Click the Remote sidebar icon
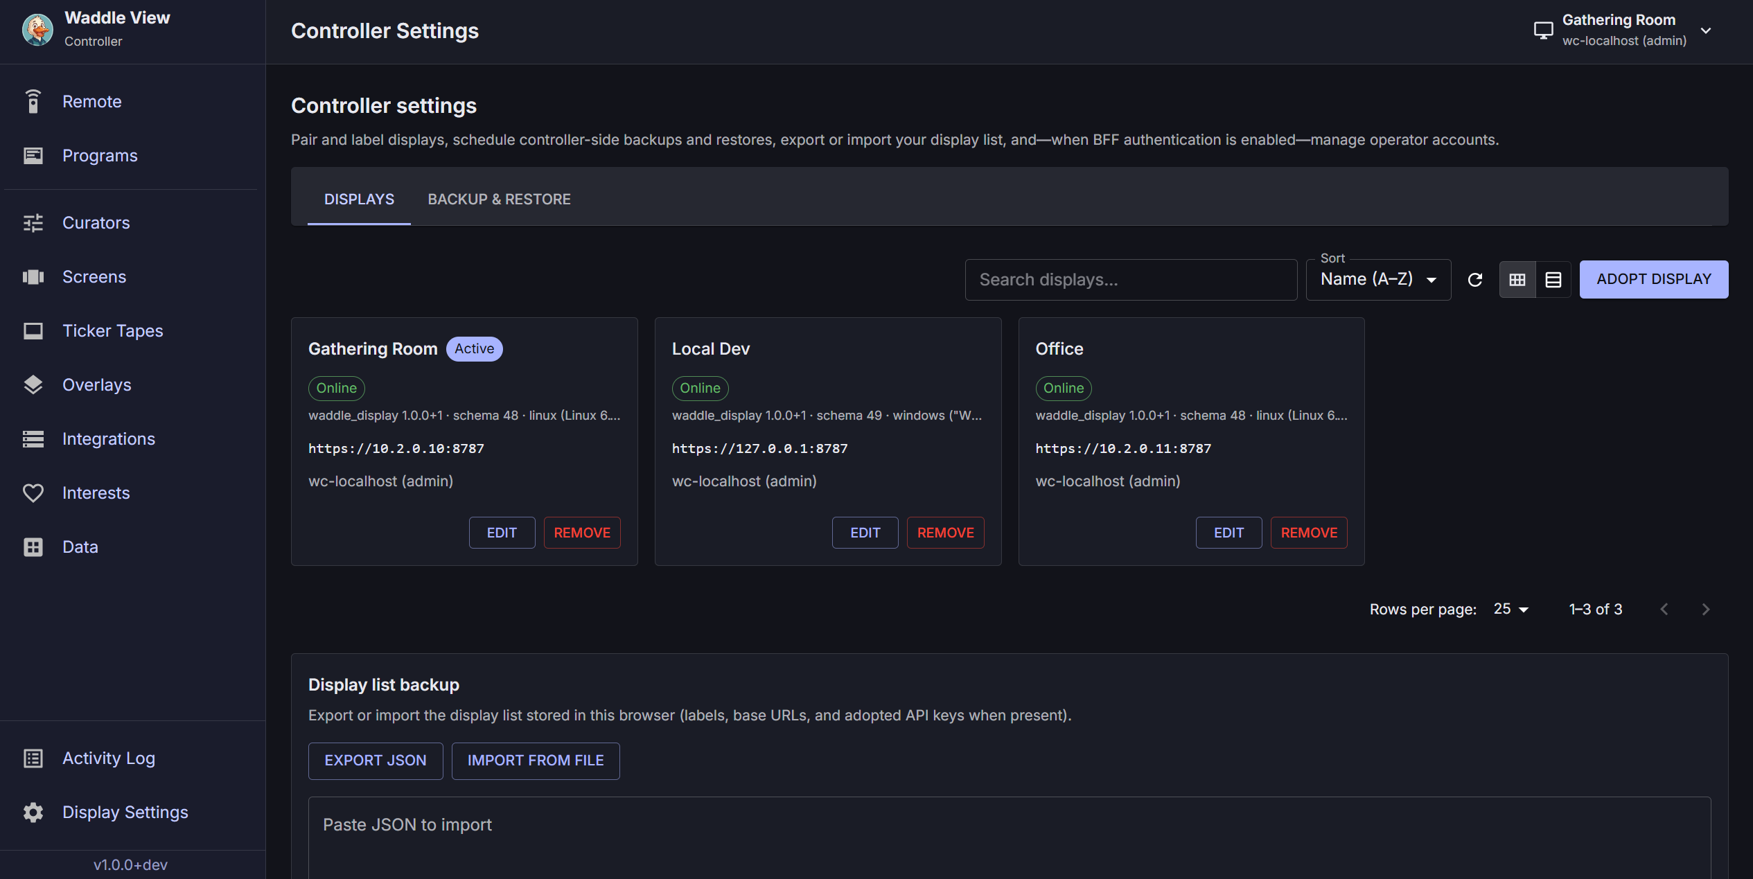This screenshot has height=879, width=1753. (x=33, y=101)
